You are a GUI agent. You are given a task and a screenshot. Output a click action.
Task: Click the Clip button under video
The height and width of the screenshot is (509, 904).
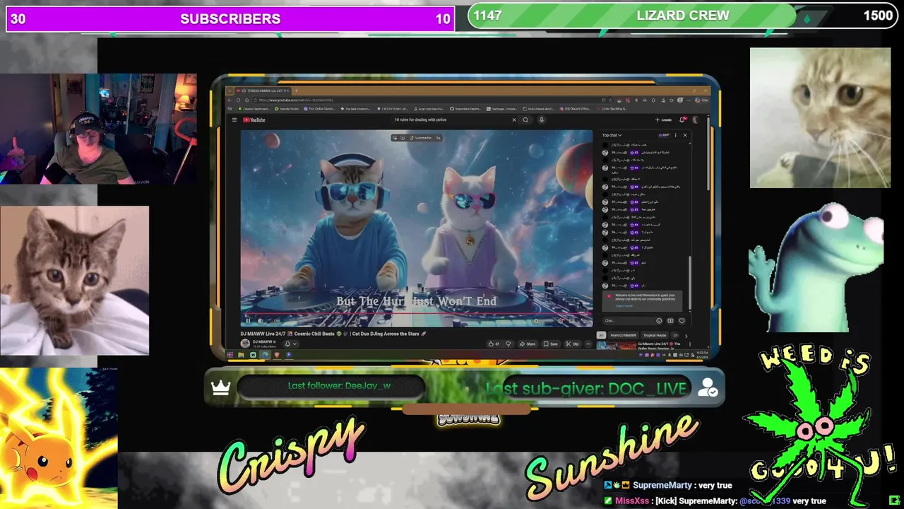[573, 344]
